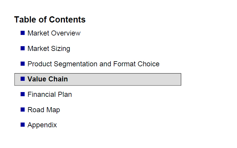Screen dimensions: 237x148
Task: Select the bullet square next to Road Map
Action: pos(23,110)
